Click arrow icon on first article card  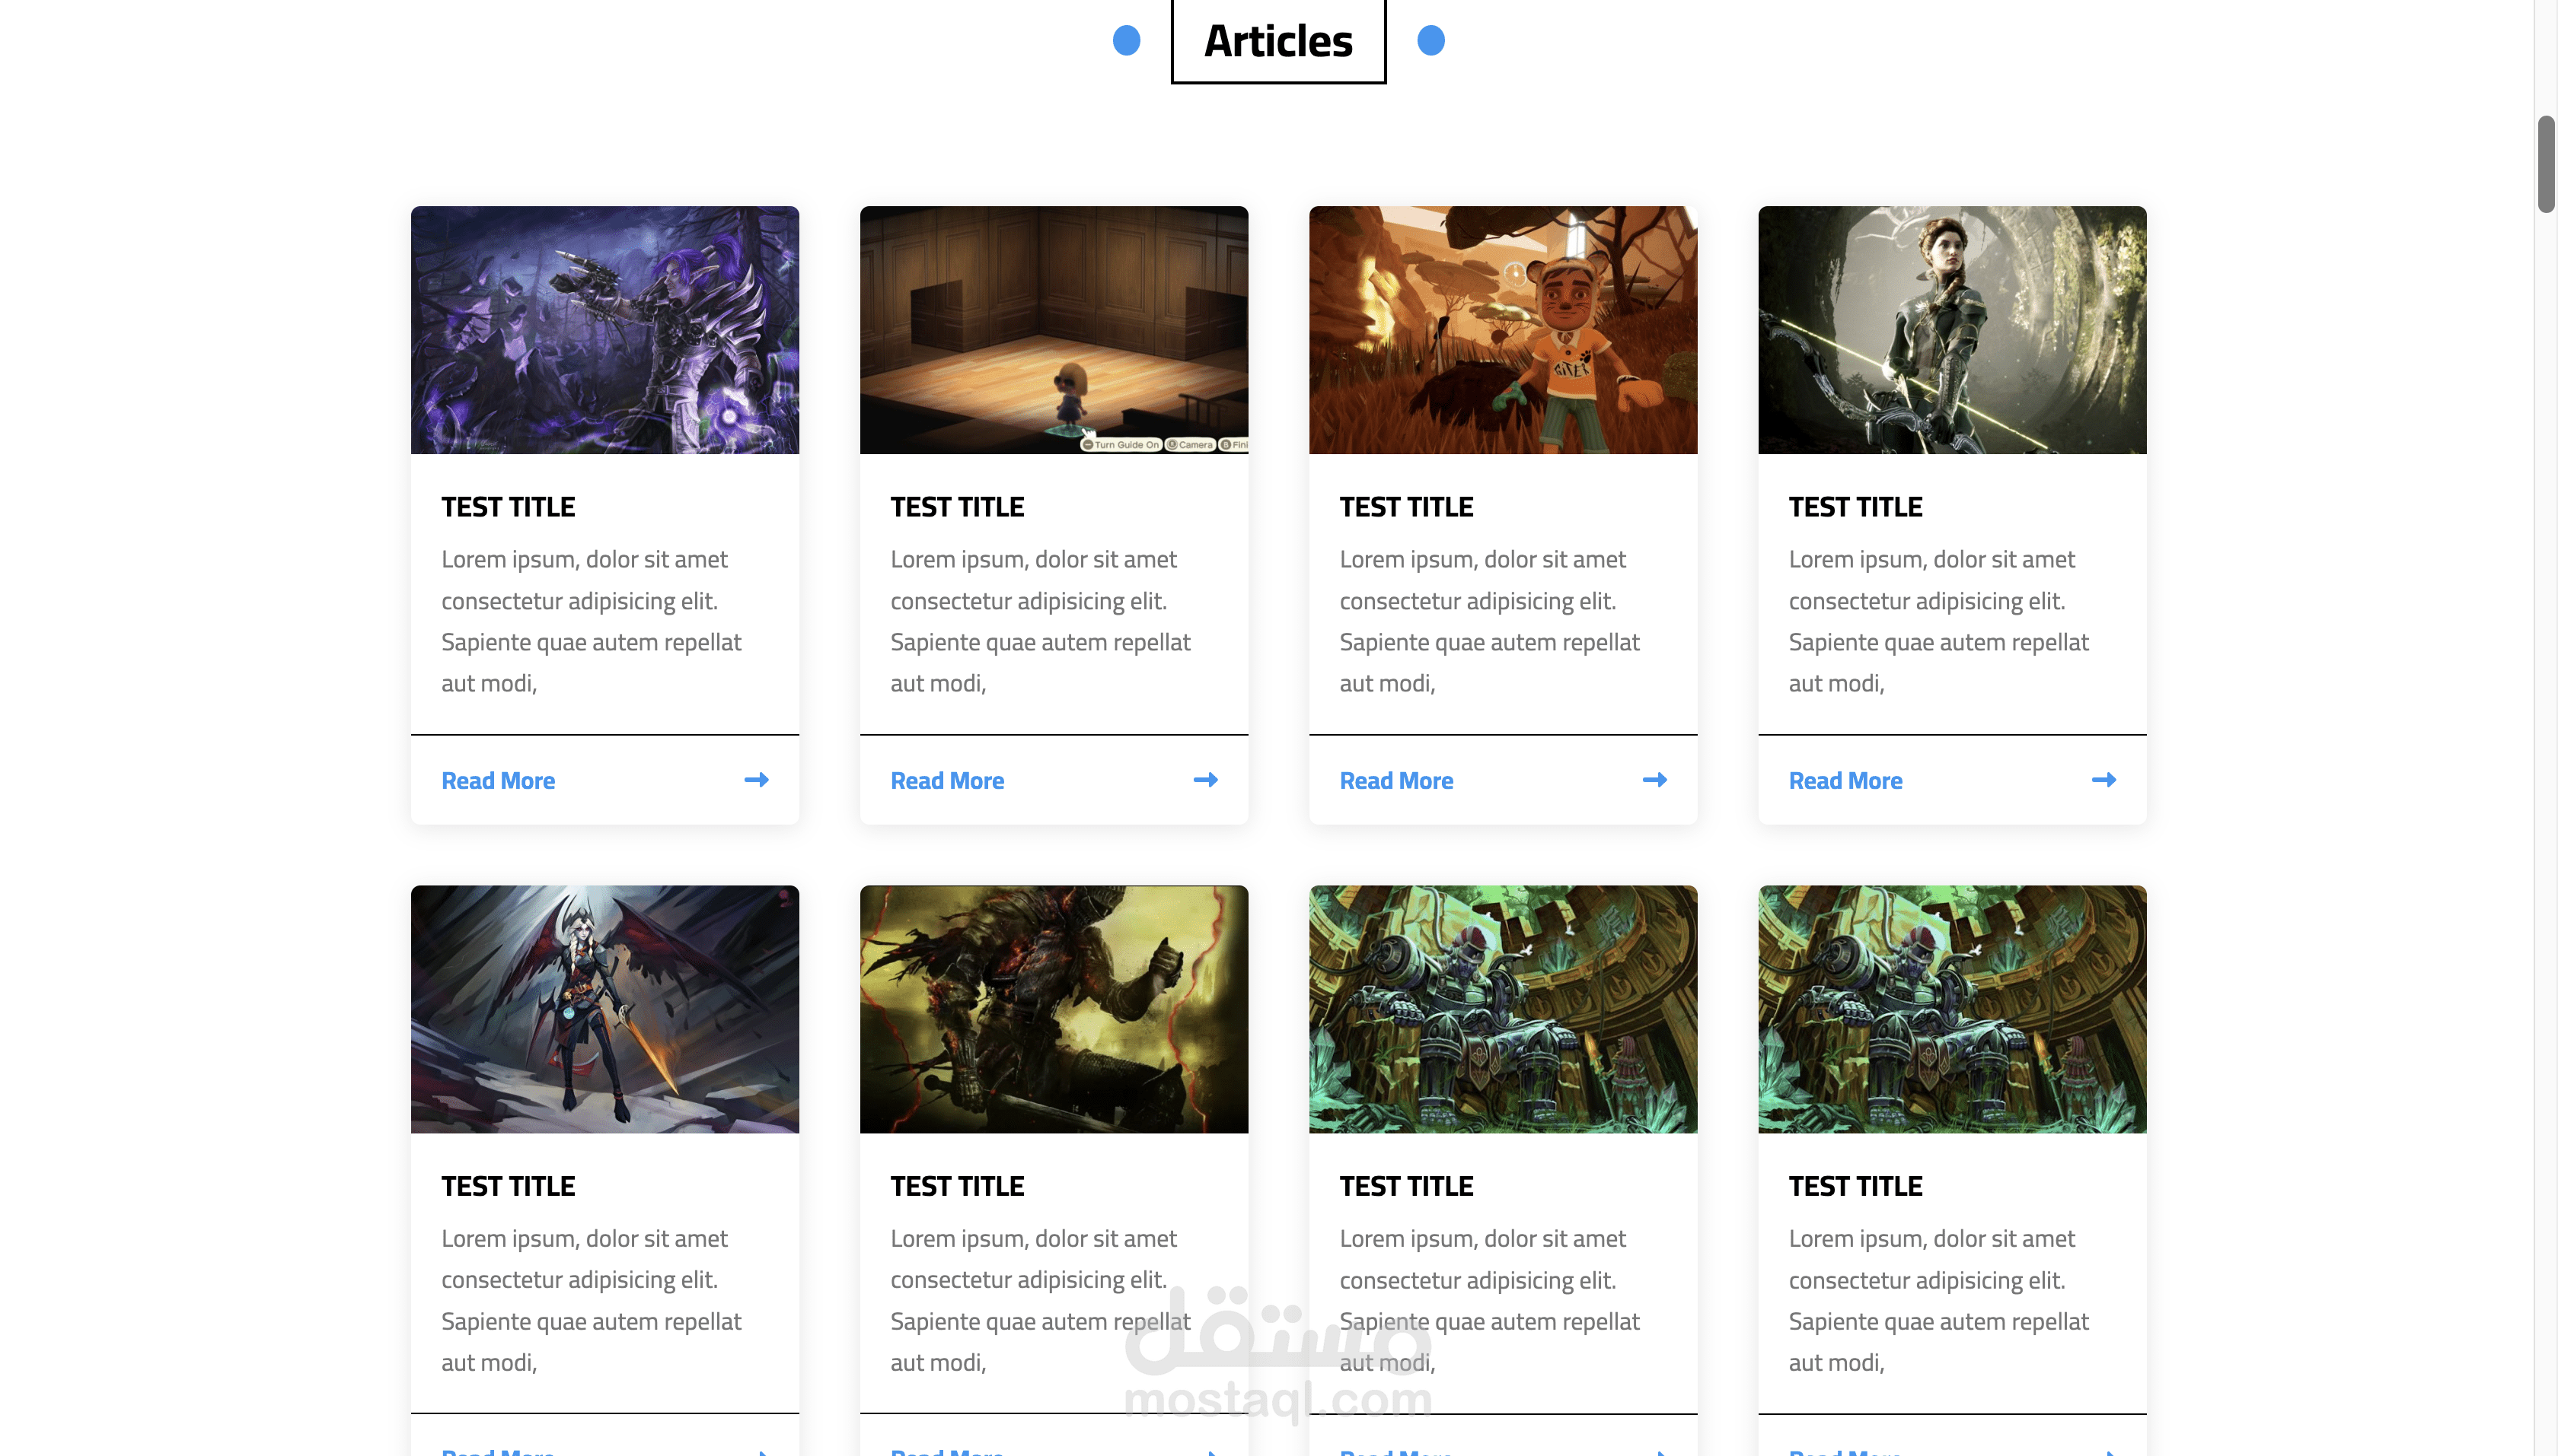pyautogui.click(x=757, y=780)
